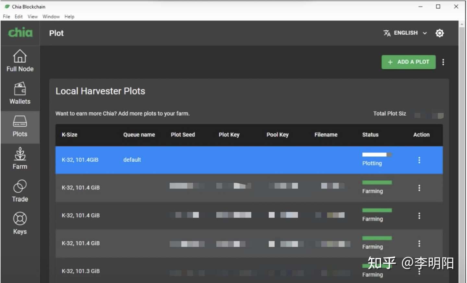Click the 'default' queue name cell
This screenshot has height=283, width=467.
click(x=132, y=160)
